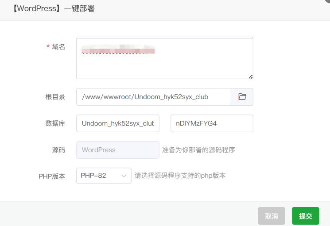Screen dimensions: 330x226
Task: Submit the deployment with 提交 button
Action: pos(306,216)
